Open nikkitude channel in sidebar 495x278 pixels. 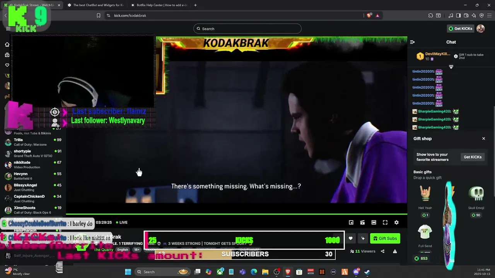pos(33,165)
